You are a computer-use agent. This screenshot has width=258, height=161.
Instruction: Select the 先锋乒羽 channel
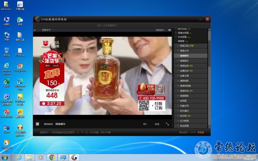[x=190, y=106]
